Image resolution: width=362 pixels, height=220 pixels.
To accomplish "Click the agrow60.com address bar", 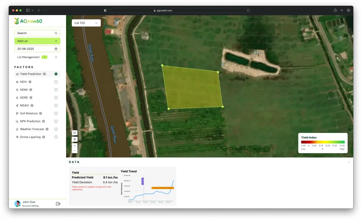I will click(180, 10).
